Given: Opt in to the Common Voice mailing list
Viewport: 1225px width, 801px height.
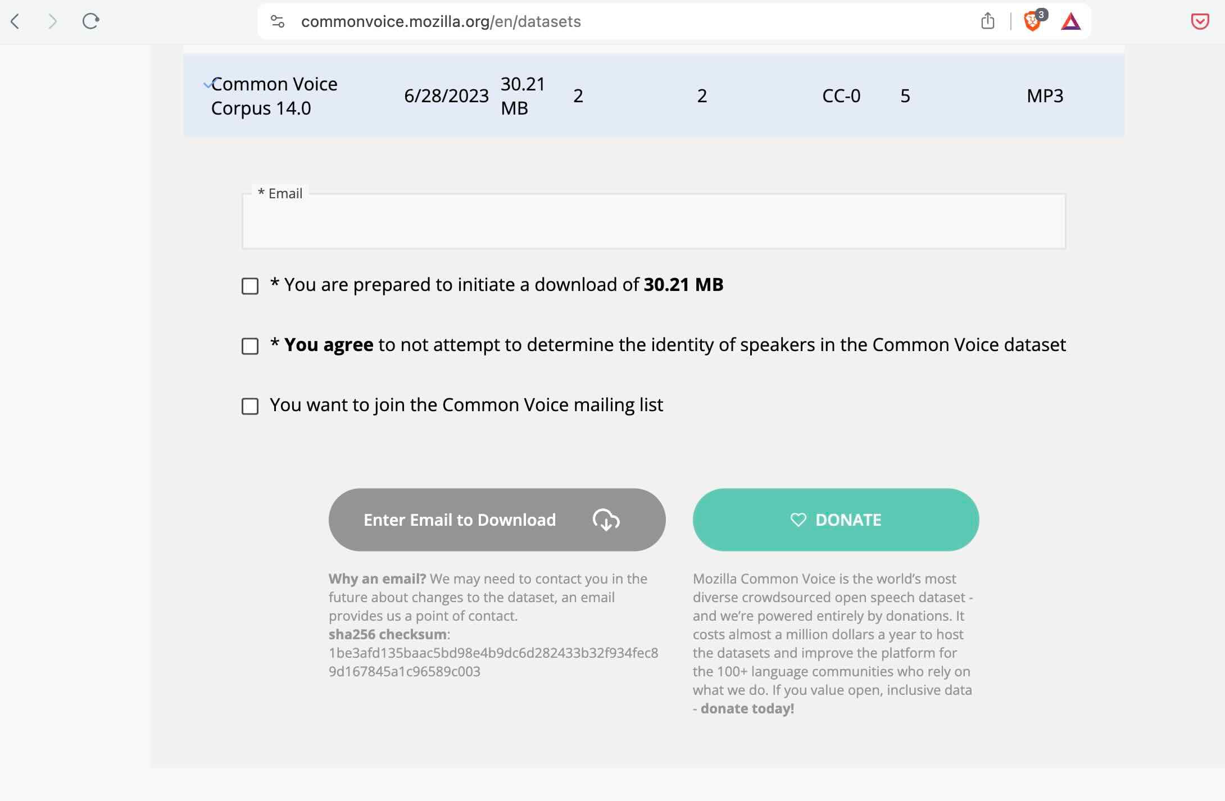Looking at the screenshot, I should pos(250,406).
